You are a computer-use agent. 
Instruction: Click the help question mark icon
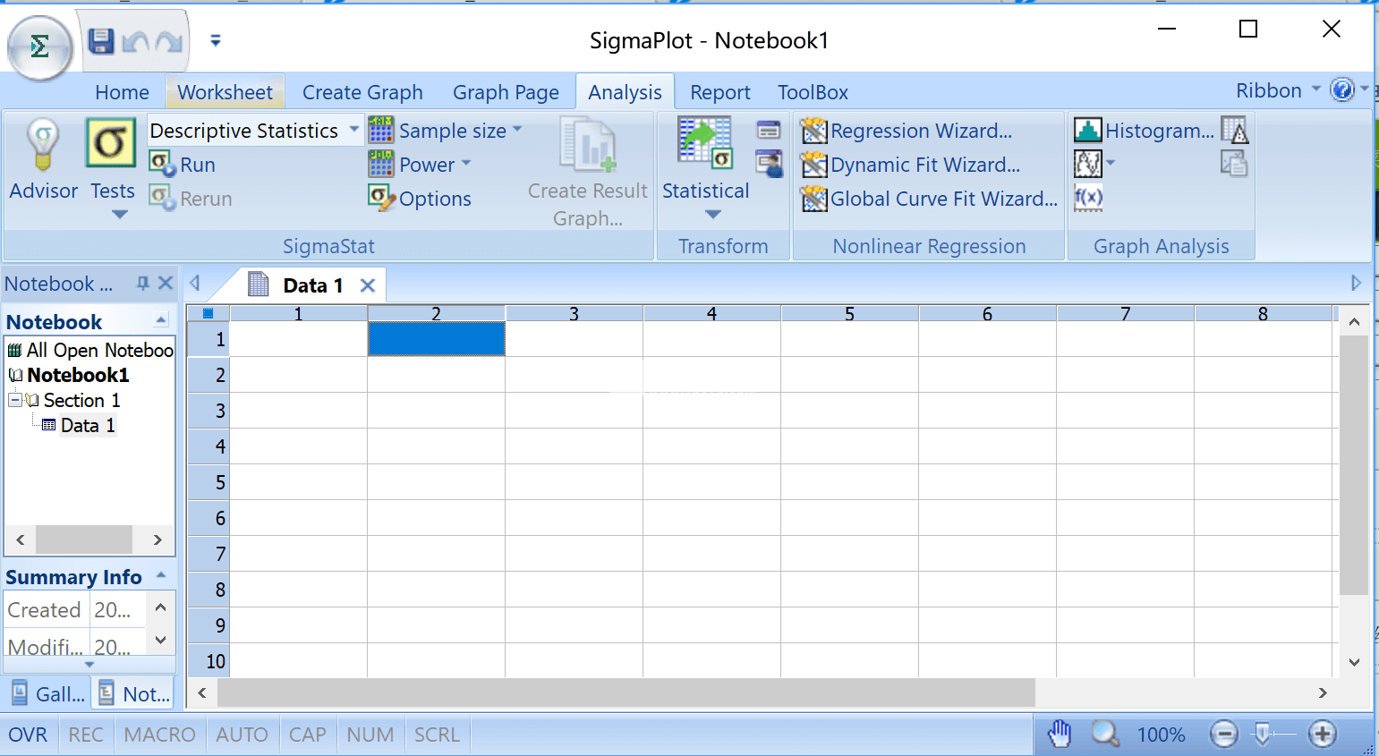click(x=1342, y=89)
